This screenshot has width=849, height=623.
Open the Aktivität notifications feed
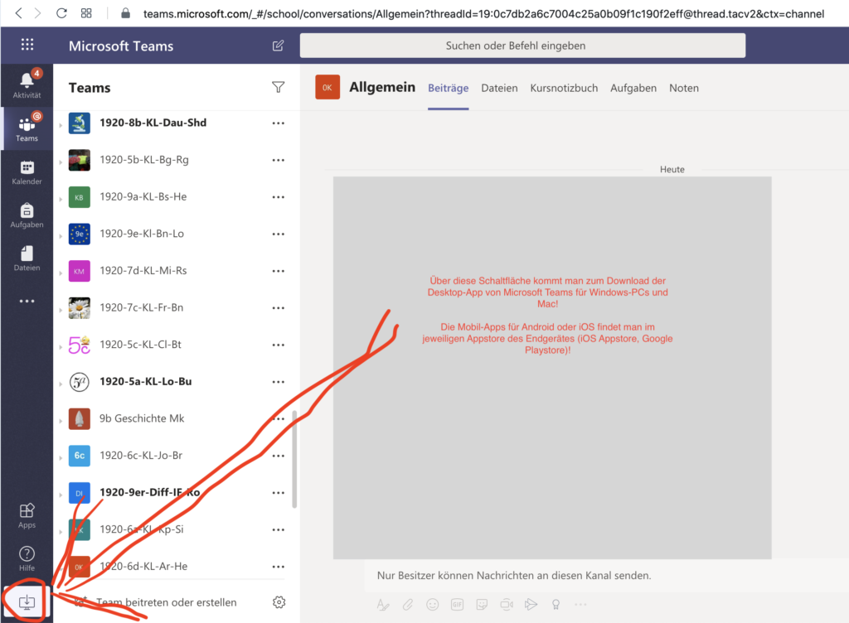click(x=27, y=85)
